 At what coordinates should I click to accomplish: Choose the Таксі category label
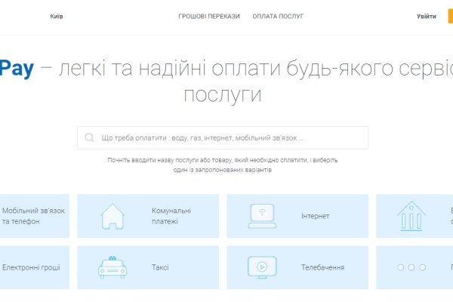[x=160, y=267]
